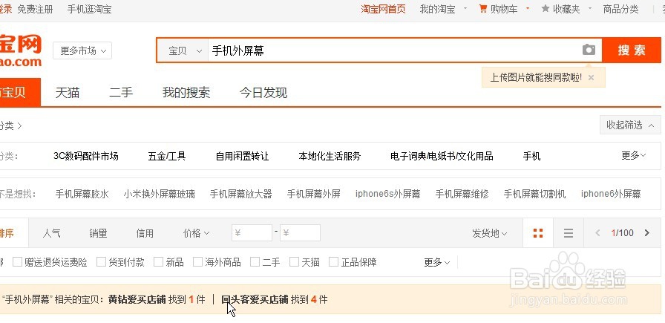
Task: Expand the 收藏夹 dropdown arrow
Action: click(590, 8)
